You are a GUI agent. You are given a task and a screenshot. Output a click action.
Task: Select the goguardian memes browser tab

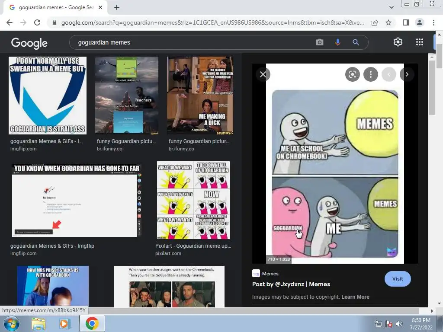click(55, 8)
